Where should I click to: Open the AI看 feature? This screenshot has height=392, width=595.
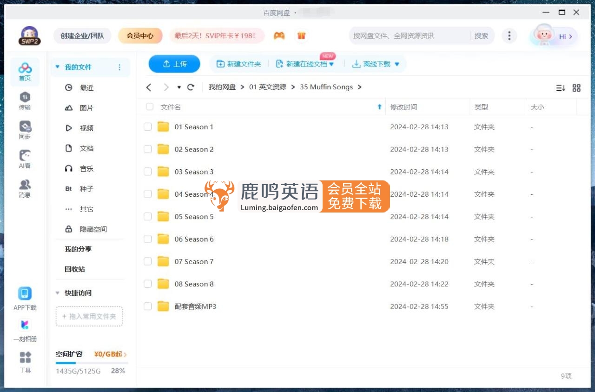pyautogui.click(x=25, y=159)
